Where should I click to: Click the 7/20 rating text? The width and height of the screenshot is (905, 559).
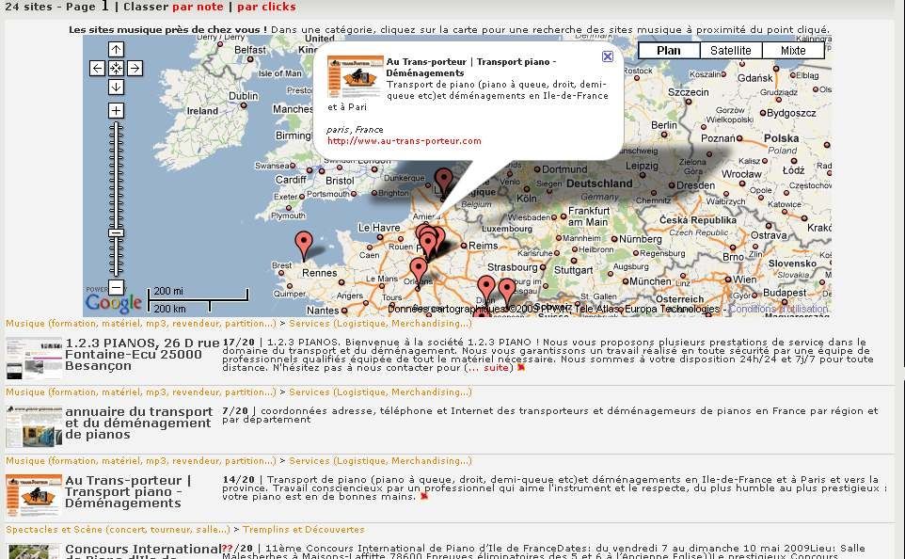(235, 411)
